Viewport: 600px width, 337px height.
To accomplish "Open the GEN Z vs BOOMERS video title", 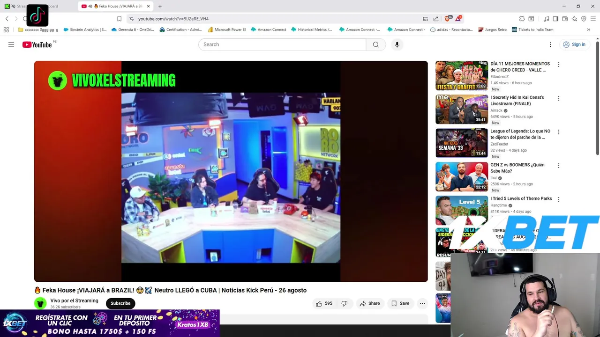I will click(517, 168).
